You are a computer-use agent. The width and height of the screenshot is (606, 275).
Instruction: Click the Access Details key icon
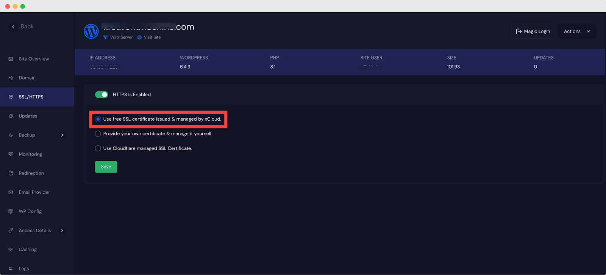pos(11,231)
